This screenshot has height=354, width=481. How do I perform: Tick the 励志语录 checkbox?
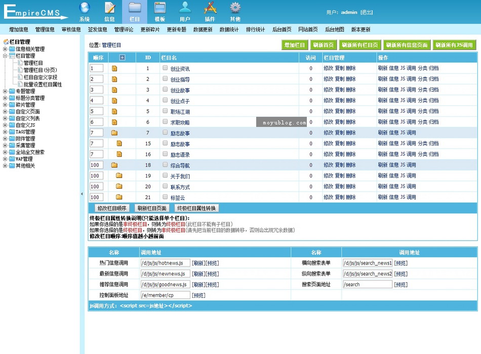[x=165, y=154]
